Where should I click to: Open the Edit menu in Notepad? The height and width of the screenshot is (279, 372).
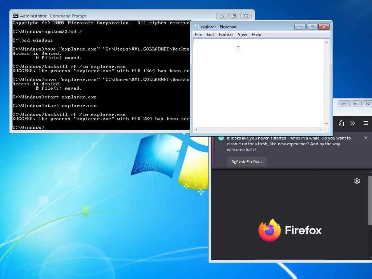(x=210, y=35)
